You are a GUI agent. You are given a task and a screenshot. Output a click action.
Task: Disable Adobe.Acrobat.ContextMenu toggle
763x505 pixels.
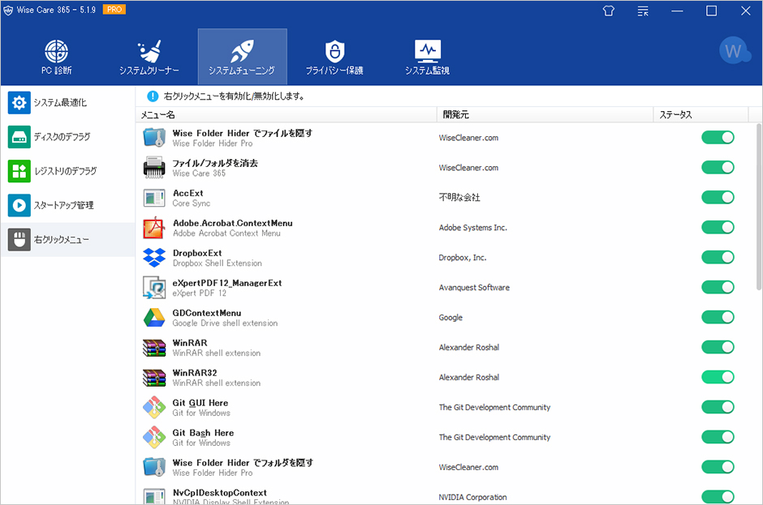tap(718, 228)
